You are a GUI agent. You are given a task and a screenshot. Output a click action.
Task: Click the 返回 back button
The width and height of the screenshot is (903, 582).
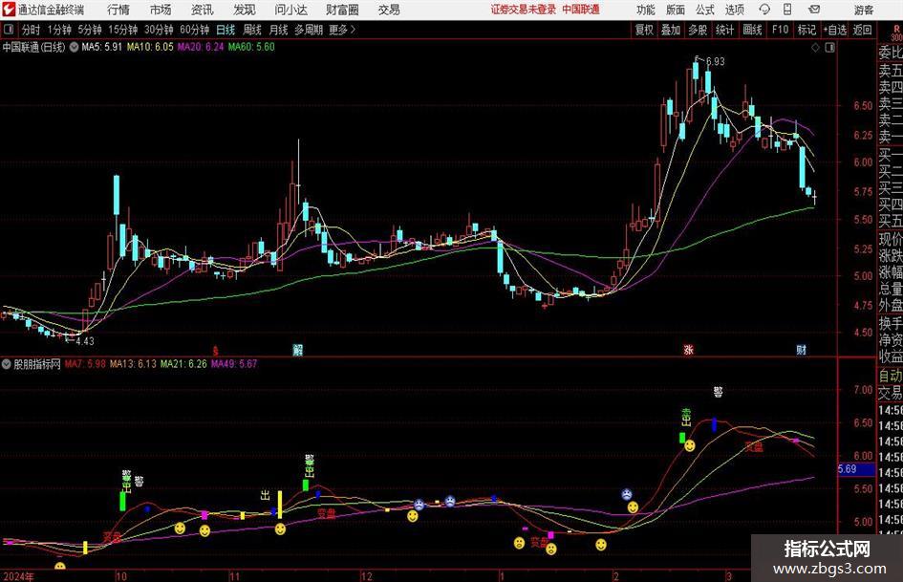862,30
